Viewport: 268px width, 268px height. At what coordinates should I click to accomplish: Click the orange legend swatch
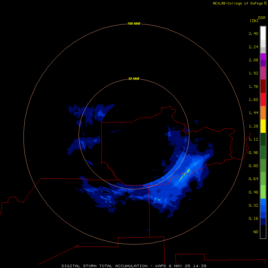click(263, 113)
